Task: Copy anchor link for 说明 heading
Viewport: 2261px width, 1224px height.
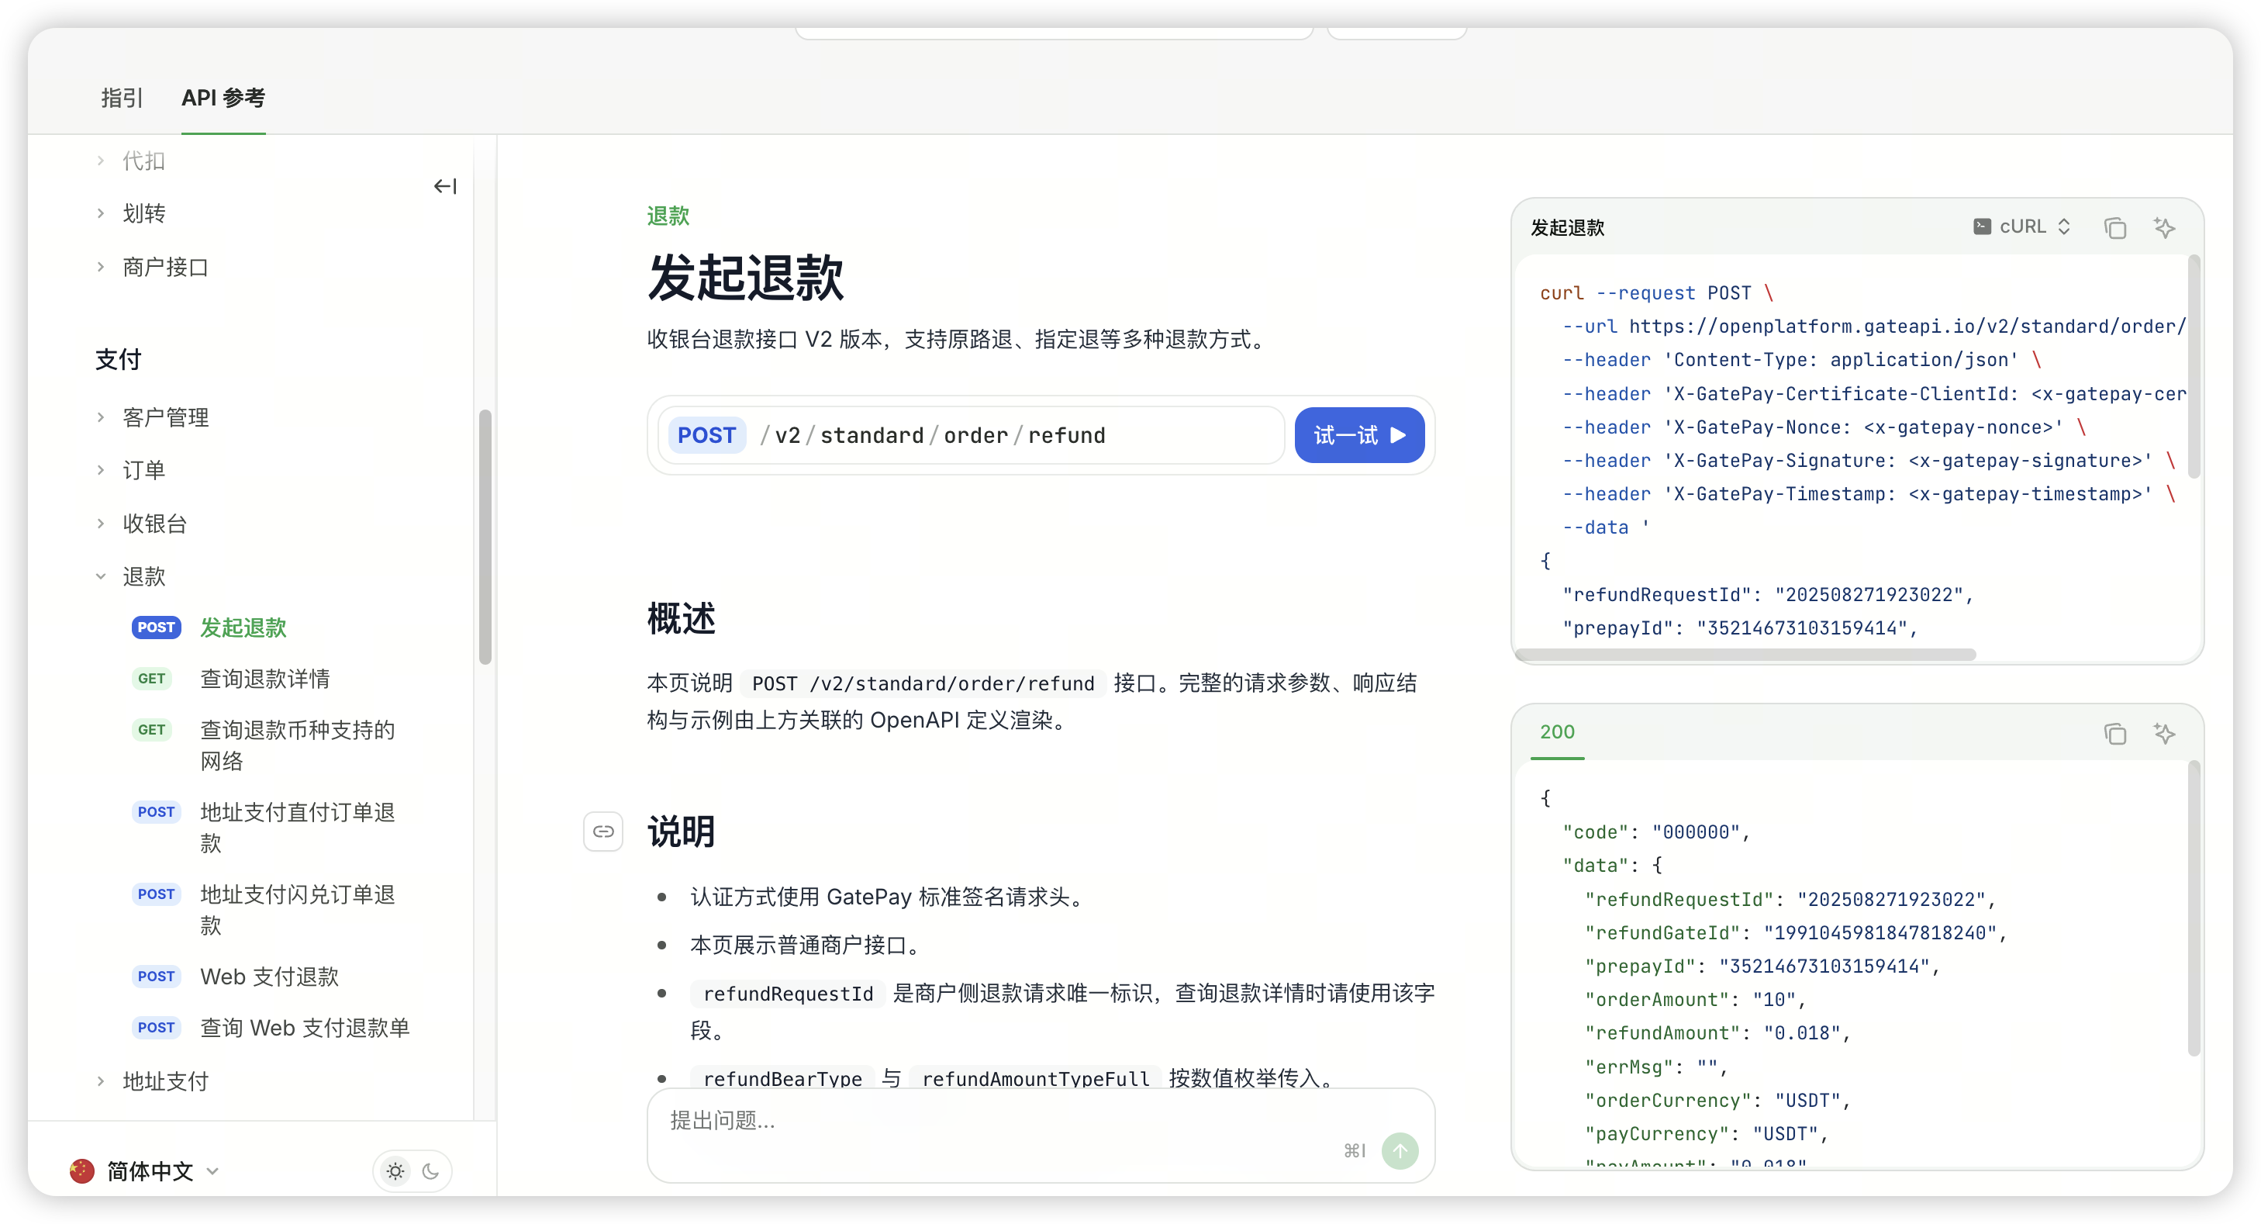Action: (603, 832)
